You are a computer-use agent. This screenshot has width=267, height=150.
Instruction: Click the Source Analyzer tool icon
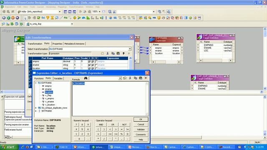tap(3, 24)
